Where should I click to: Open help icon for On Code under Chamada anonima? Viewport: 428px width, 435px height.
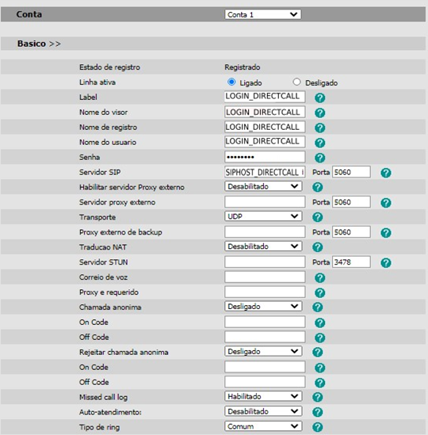319,322
